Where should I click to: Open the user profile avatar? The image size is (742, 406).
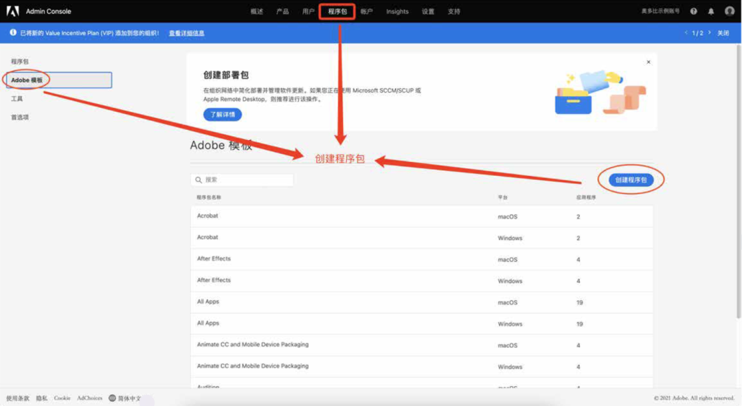click(x=729, y=12)
